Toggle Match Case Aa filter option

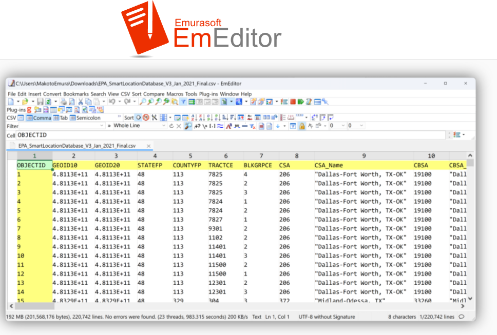click(228, 126)
